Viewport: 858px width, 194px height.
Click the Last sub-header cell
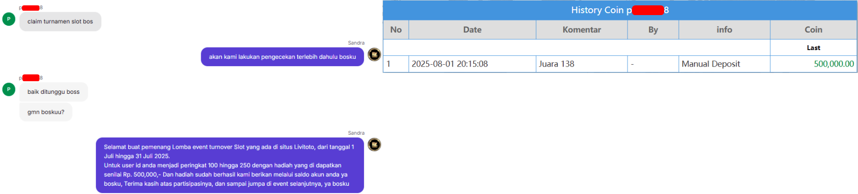(814, 48)
